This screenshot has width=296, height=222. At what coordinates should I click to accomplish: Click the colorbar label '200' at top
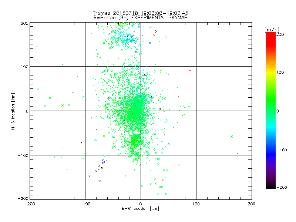(x=280, y=34)
